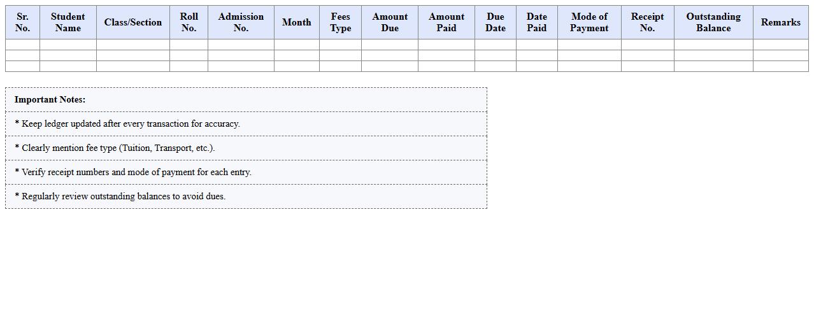Select the Due Date column header
This screenshot has height=319, width=814.
click(495, 22)
